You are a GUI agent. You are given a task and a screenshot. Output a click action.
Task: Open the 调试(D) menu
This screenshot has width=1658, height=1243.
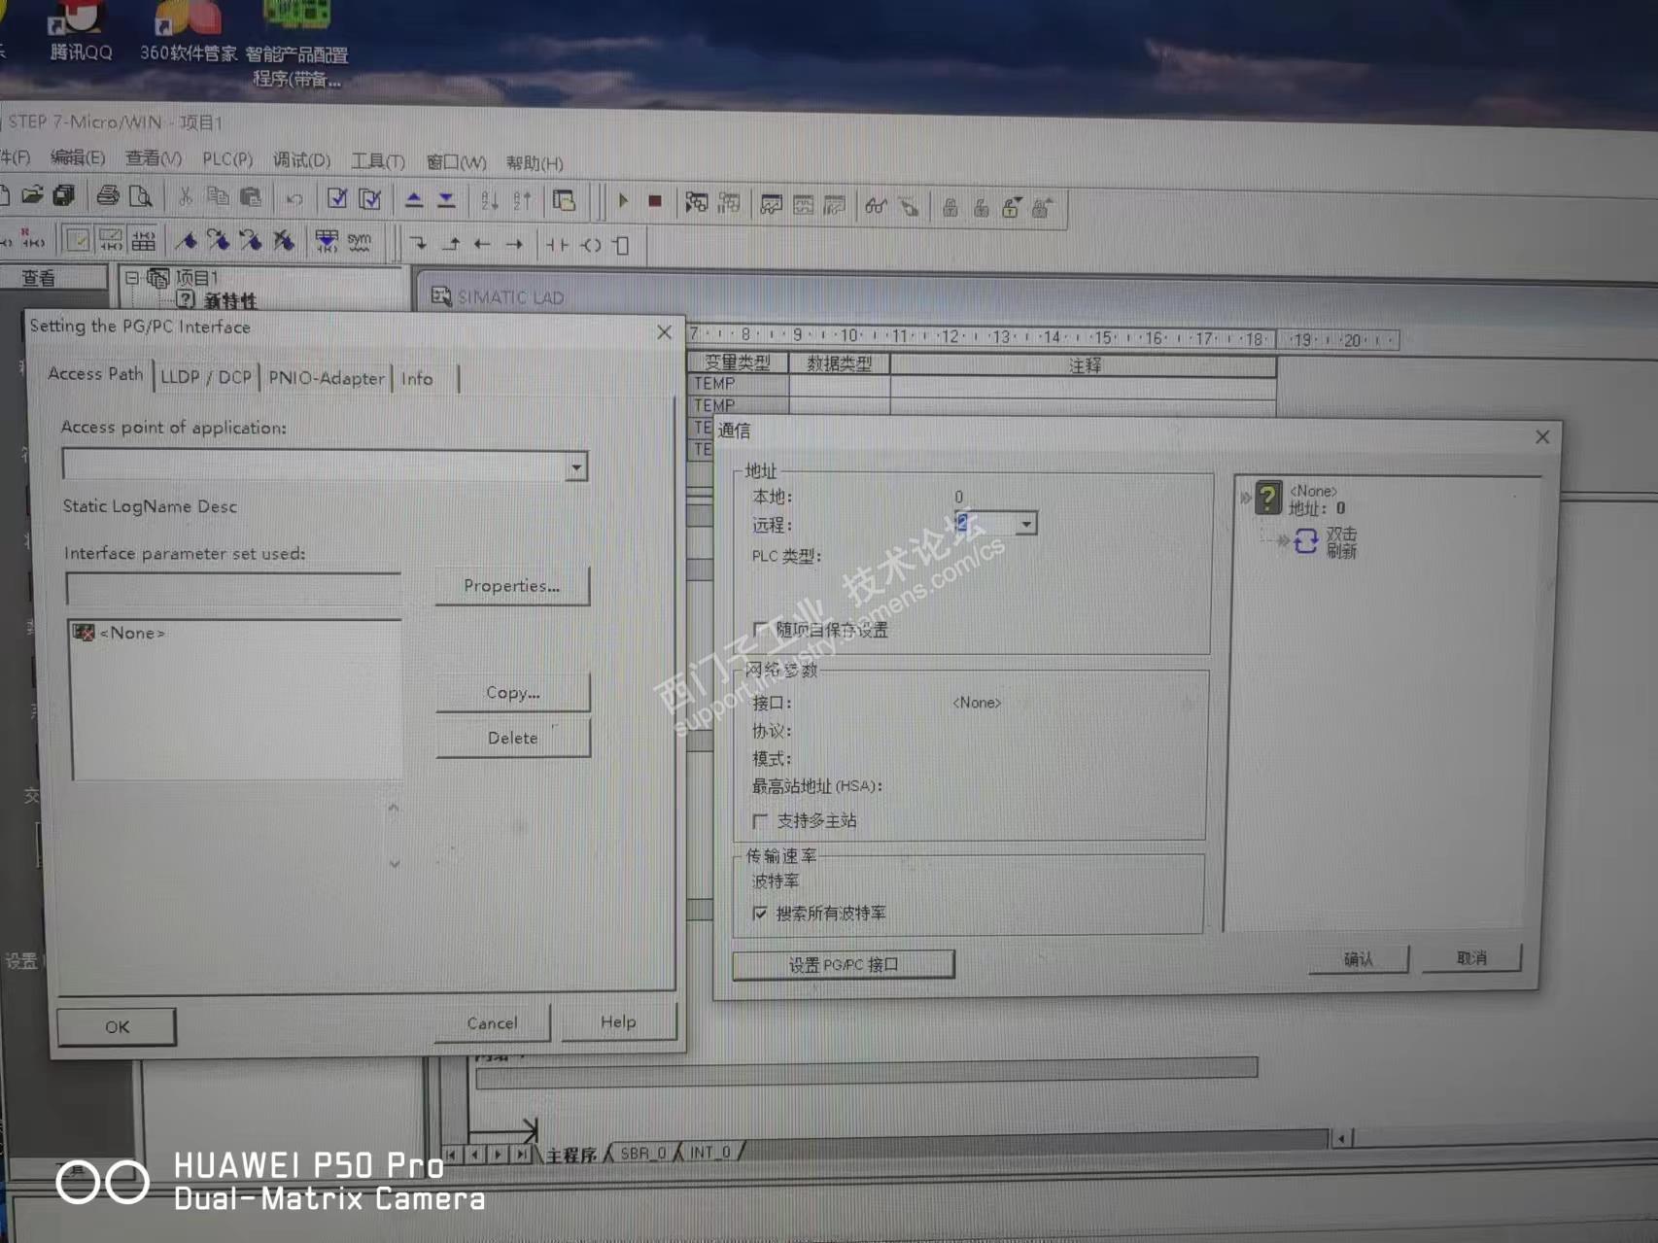[x=301, y=159]
